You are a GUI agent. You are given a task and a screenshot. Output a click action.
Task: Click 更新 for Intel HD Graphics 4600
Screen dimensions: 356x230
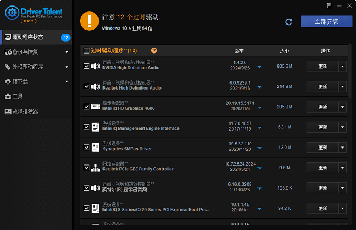point(323,107)
